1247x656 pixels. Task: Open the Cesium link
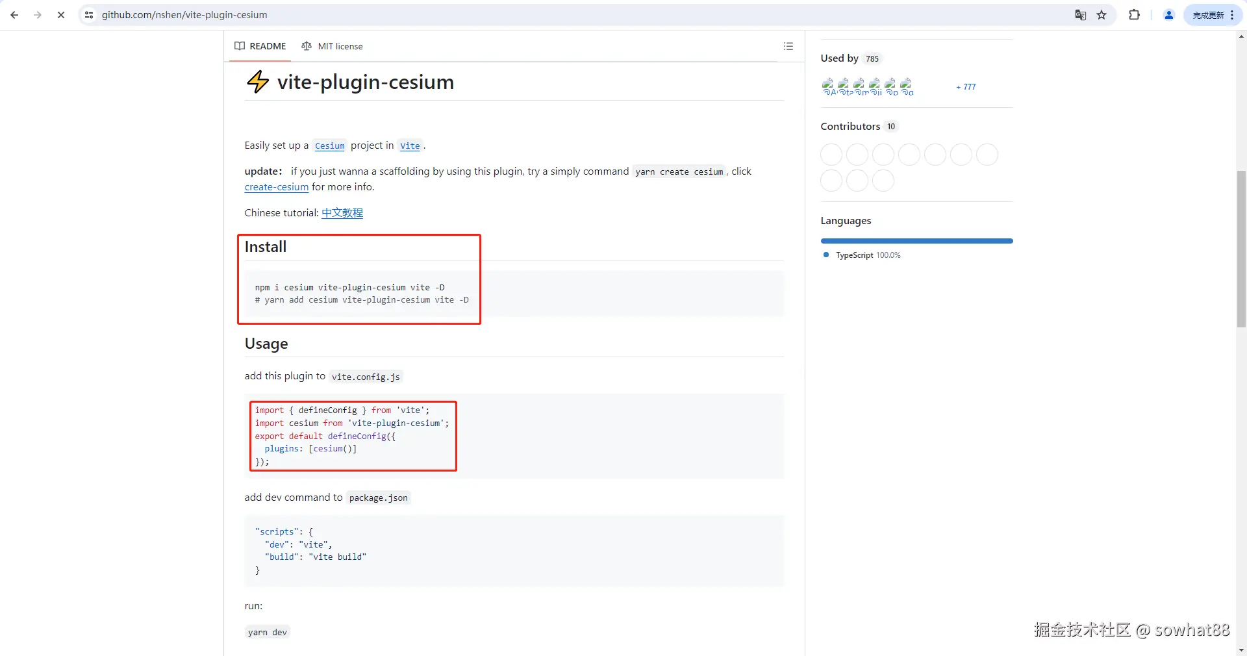tap(329, 146)
